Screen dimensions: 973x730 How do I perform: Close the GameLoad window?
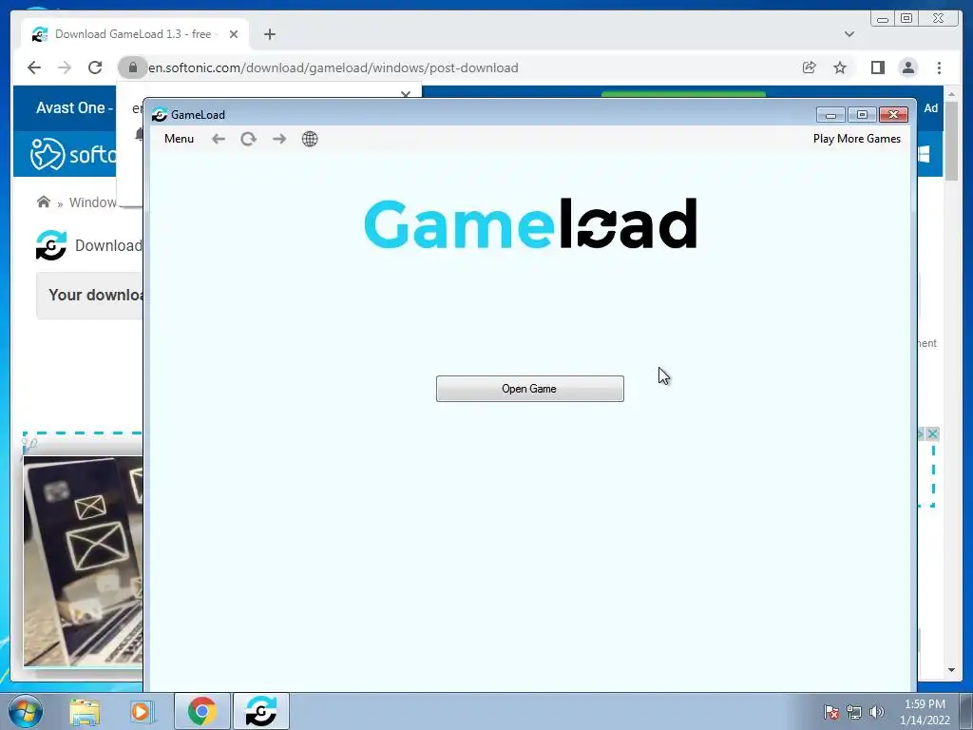pos(893,115)
